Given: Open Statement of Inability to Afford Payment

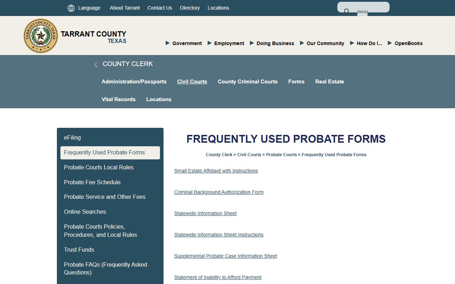Looking at the screenshot, I should pos(218,277).
